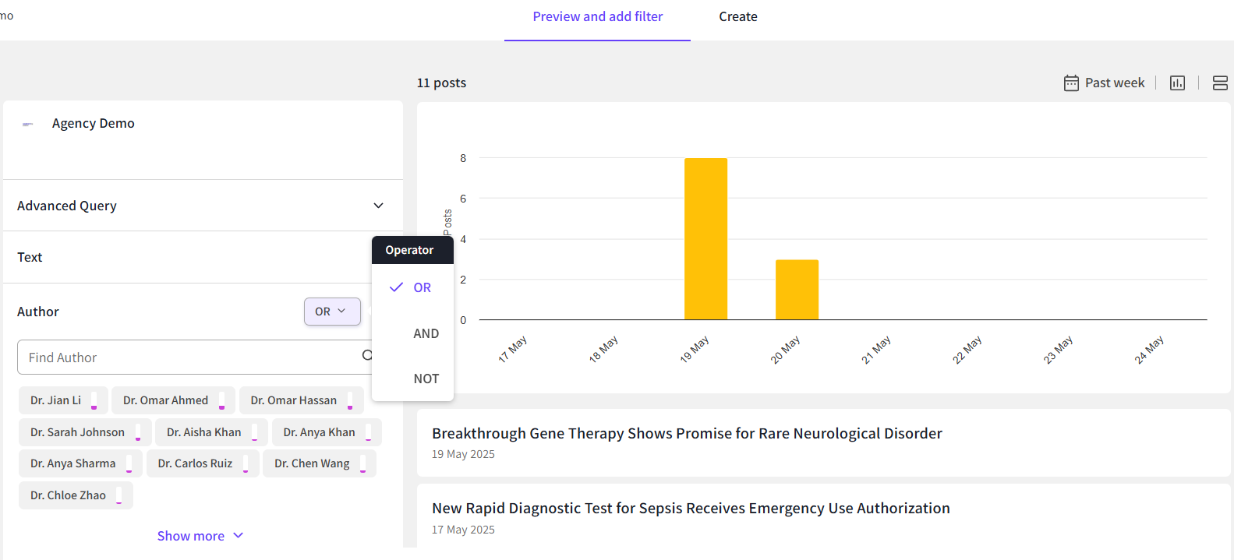This screenshot has height=560, width=1234.
Task: Choose NOT in the Operator menu
Action: 426,379
